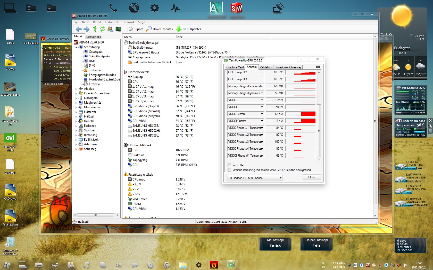This screenshot has width=433, height=270.
Task: Open the SW SolidWorks icon in the top dock
Action: [x=237, y=8]
